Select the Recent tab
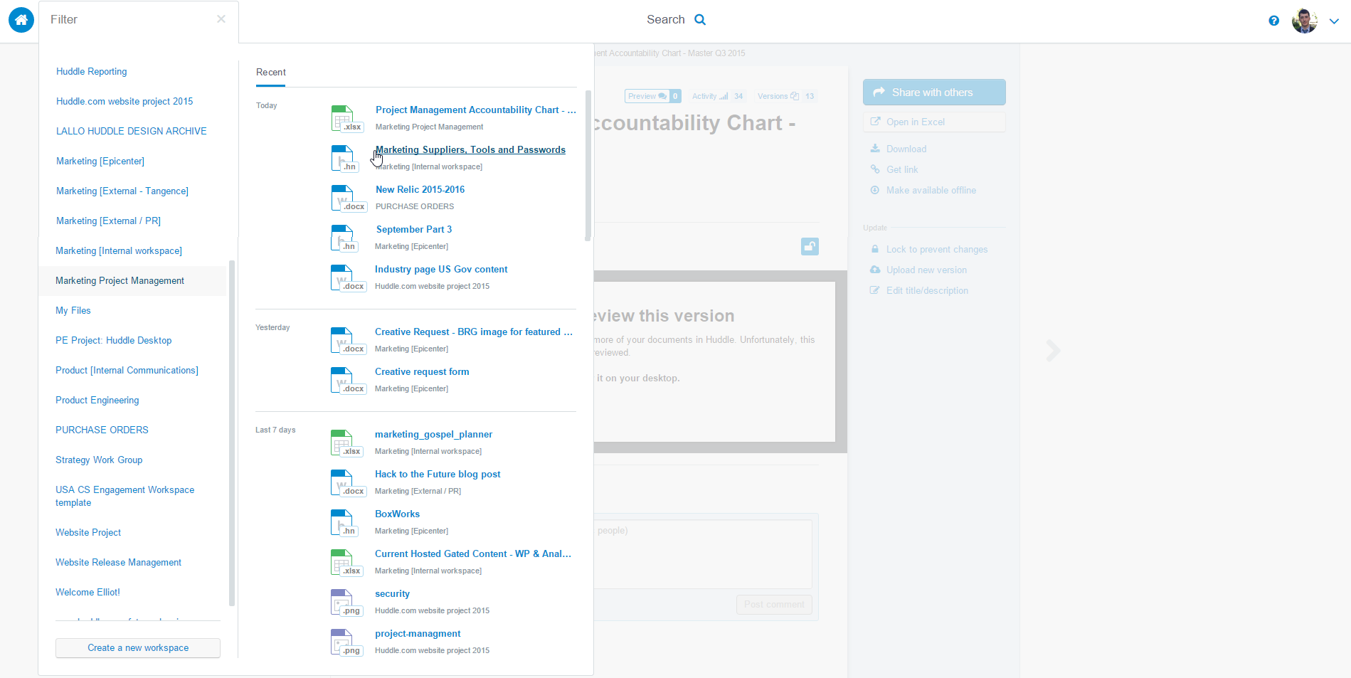Image resolution: width=1351 pixels, height=678 pixels. tap(271, 73)
